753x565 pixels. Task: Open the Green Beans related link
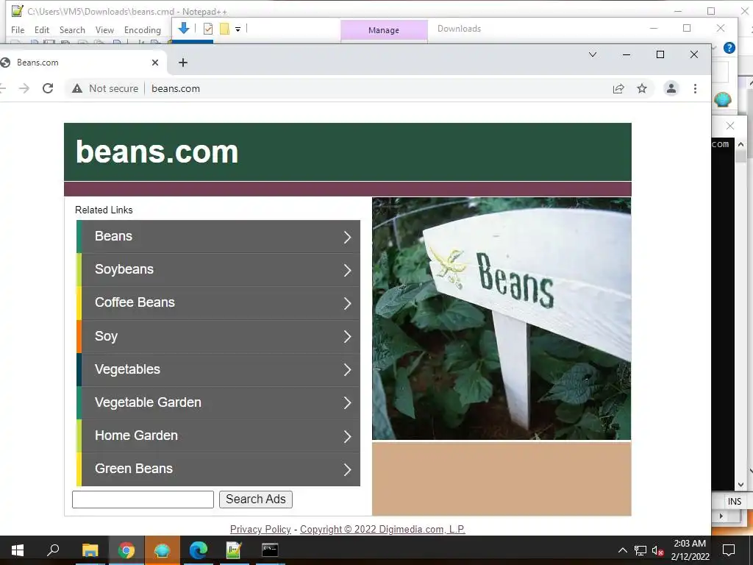pyautogui.click(x=218, y=469)
